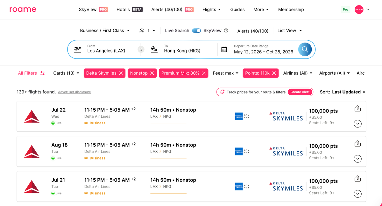Click Bonvoy icon on Aug 18 row
The width and height of the screenshot is (382, 206).
(247, 151)
